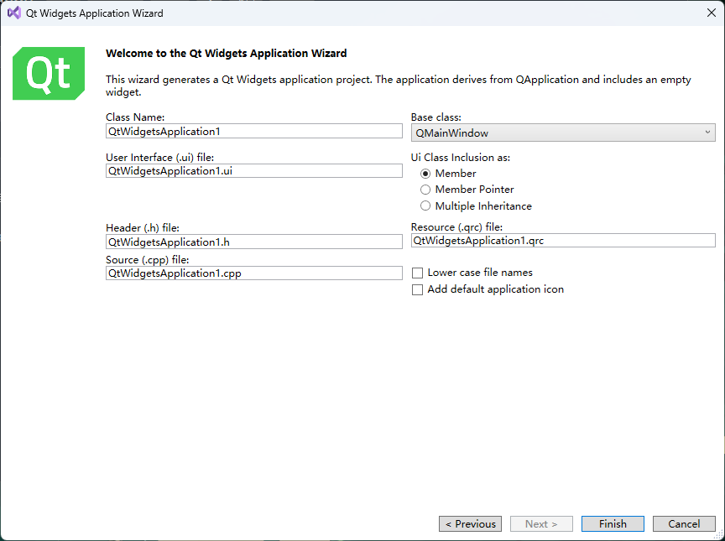Close the Qt Widgets Application Wizard window
The image size is (725, 541).
point(711,13)
